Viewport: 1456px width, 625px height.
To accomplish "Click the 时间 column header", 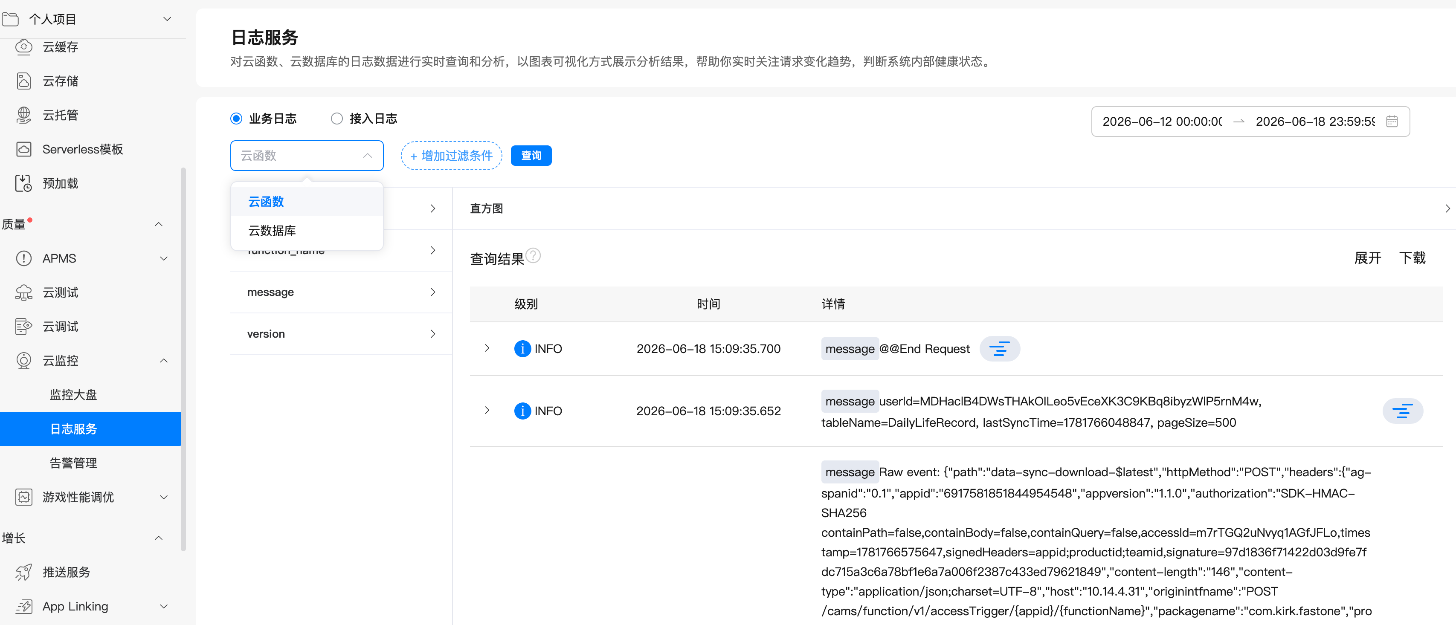I will pyautogui.click(x=708, y=304).
